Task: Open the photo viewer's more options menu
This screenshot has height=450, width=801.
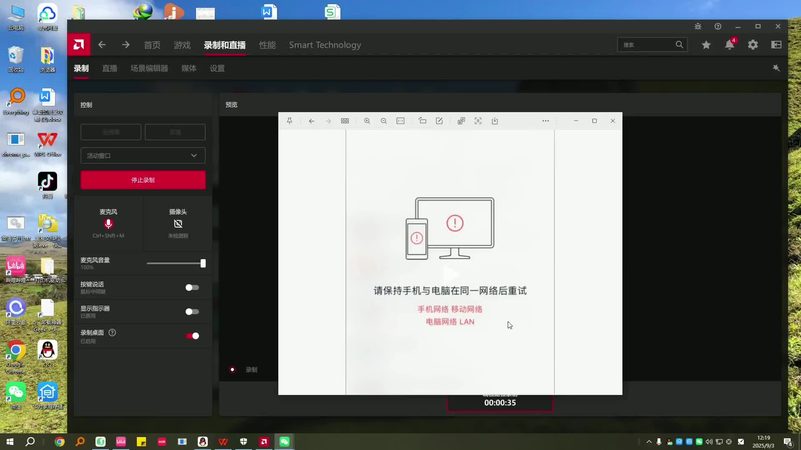Action: (545, 121)
